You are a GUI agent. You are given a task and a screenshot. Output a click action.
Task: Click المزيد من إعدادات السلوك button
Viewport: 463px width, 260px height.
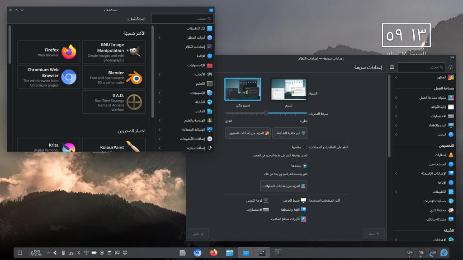coord(284,186)
